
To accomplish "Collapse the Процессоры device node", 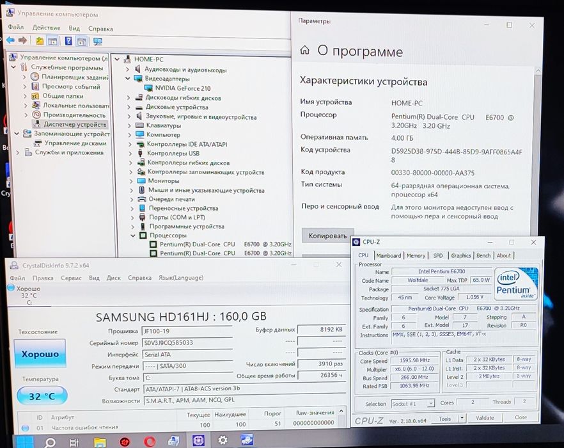I will (133, 236).
